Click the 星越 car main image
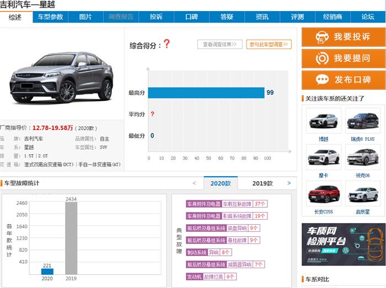The image size is (386, 288). tap(62, 78)
